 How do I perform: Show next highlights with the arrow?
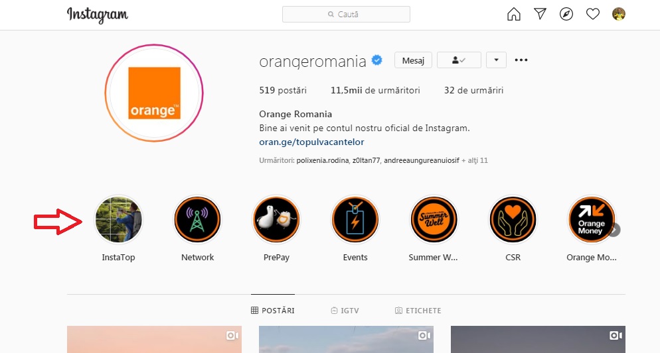pos(614,230)
